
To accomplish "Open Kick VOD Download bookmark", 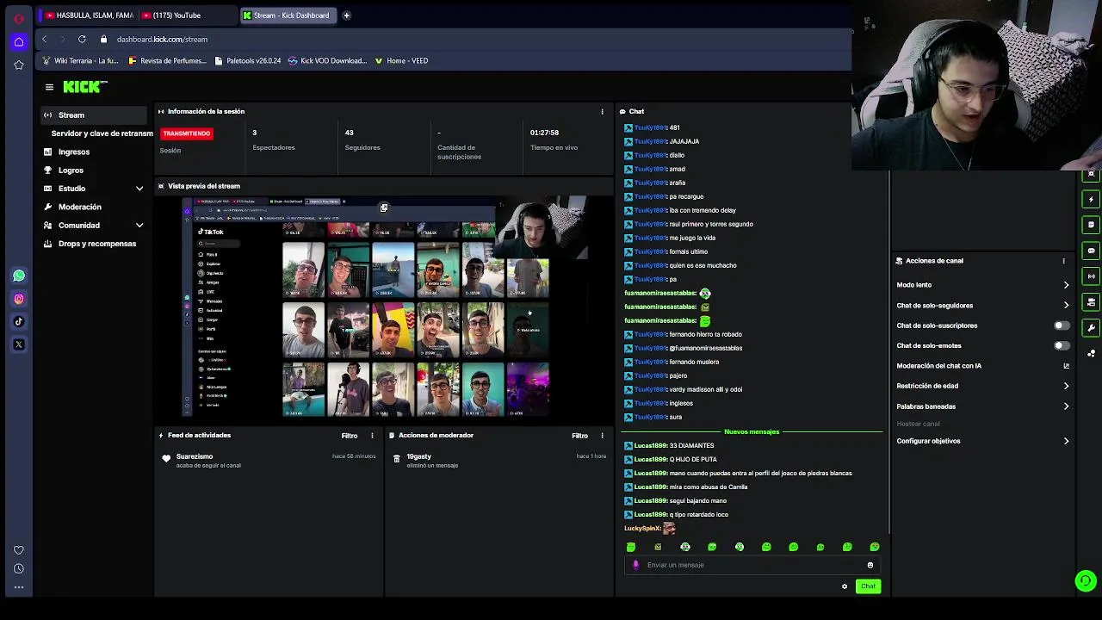I will tap(327, 61).
